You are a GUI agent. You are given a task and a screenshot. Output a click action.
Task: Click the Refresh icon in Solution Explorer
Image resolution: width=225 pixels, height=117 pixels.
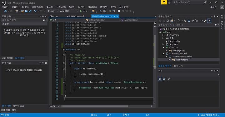pos(189,21)
